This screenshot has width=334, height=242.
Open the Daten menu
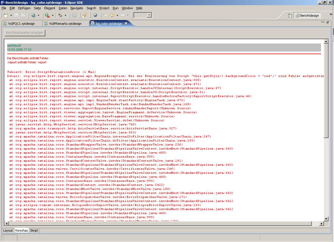tap(63, 8)
